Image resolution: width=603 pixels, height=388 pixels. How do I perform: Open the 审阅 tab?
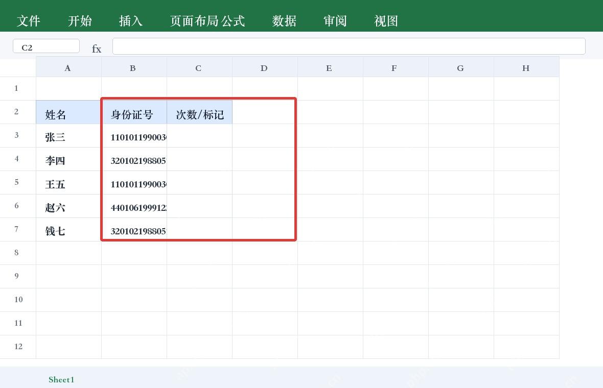coord(335,21)
